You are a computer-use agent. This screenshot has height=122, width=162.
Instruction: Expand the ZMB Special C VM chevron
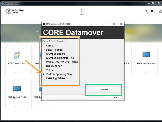click(146, 72)
